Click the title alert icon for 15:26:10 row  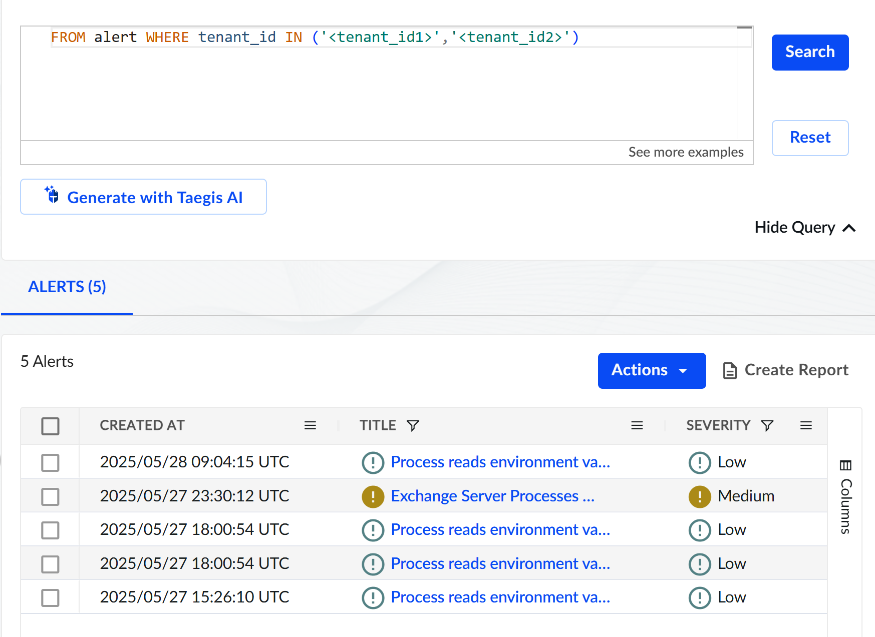pyautogui.click(x=373, y=598)
